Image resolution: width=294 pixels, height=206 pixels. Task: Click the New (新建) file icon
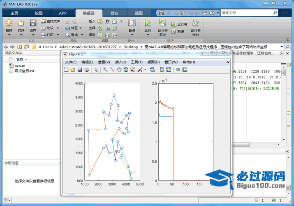click(9, 23)
